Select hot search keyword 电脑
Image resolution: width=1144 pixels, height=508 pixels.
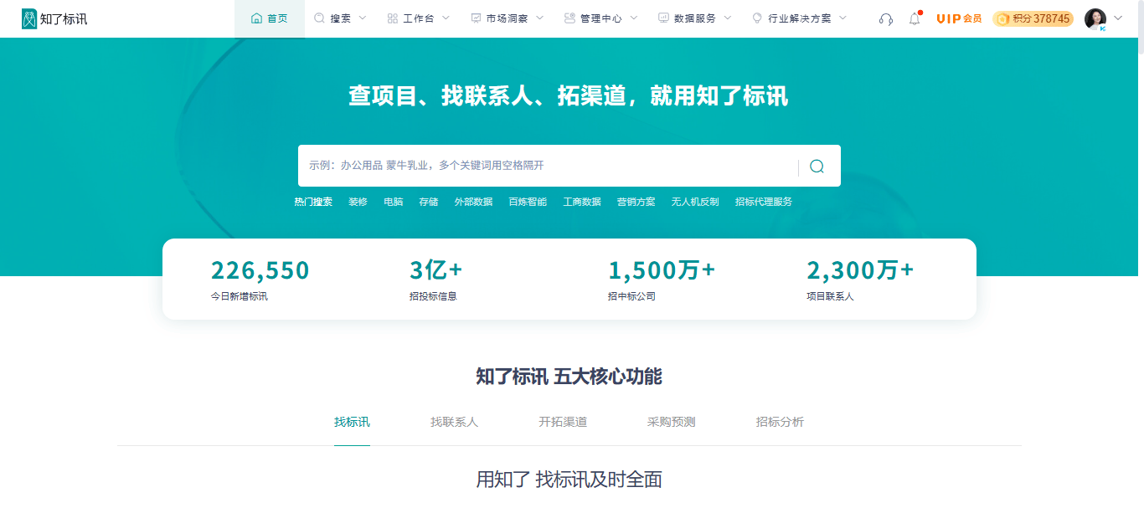(x=393, y=202)
